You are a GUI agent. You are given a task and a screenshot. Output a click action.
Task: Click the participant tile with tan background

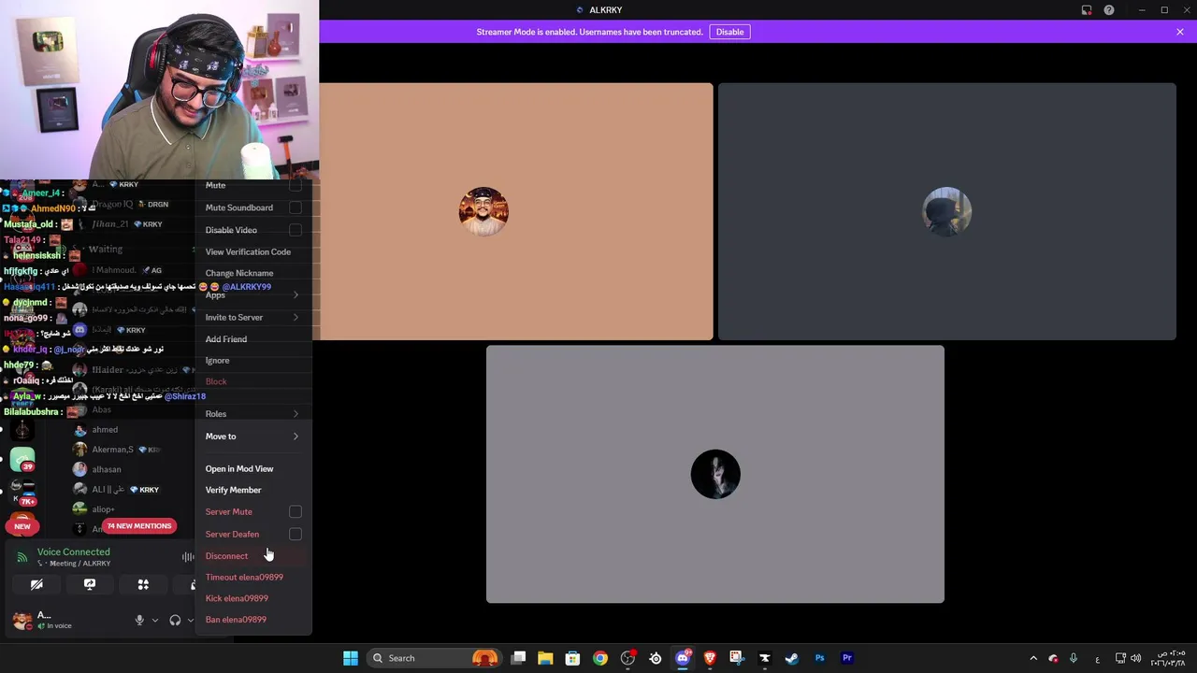coord(516,211)
